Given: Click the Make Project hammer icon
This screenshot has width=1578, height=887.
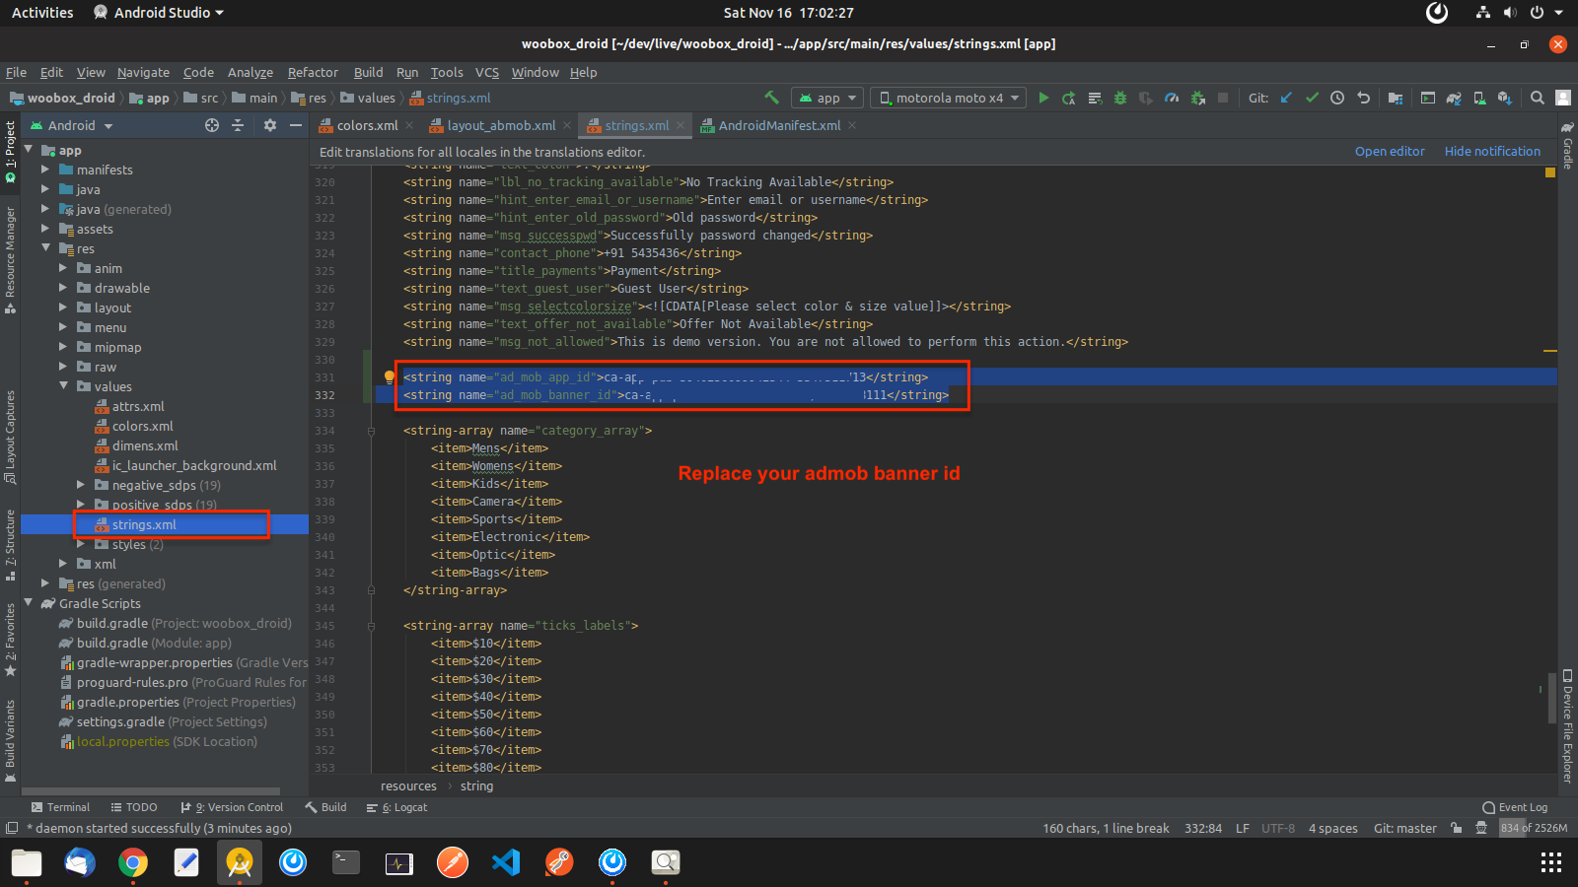Looking at the screenshot, I should [771, 98].
